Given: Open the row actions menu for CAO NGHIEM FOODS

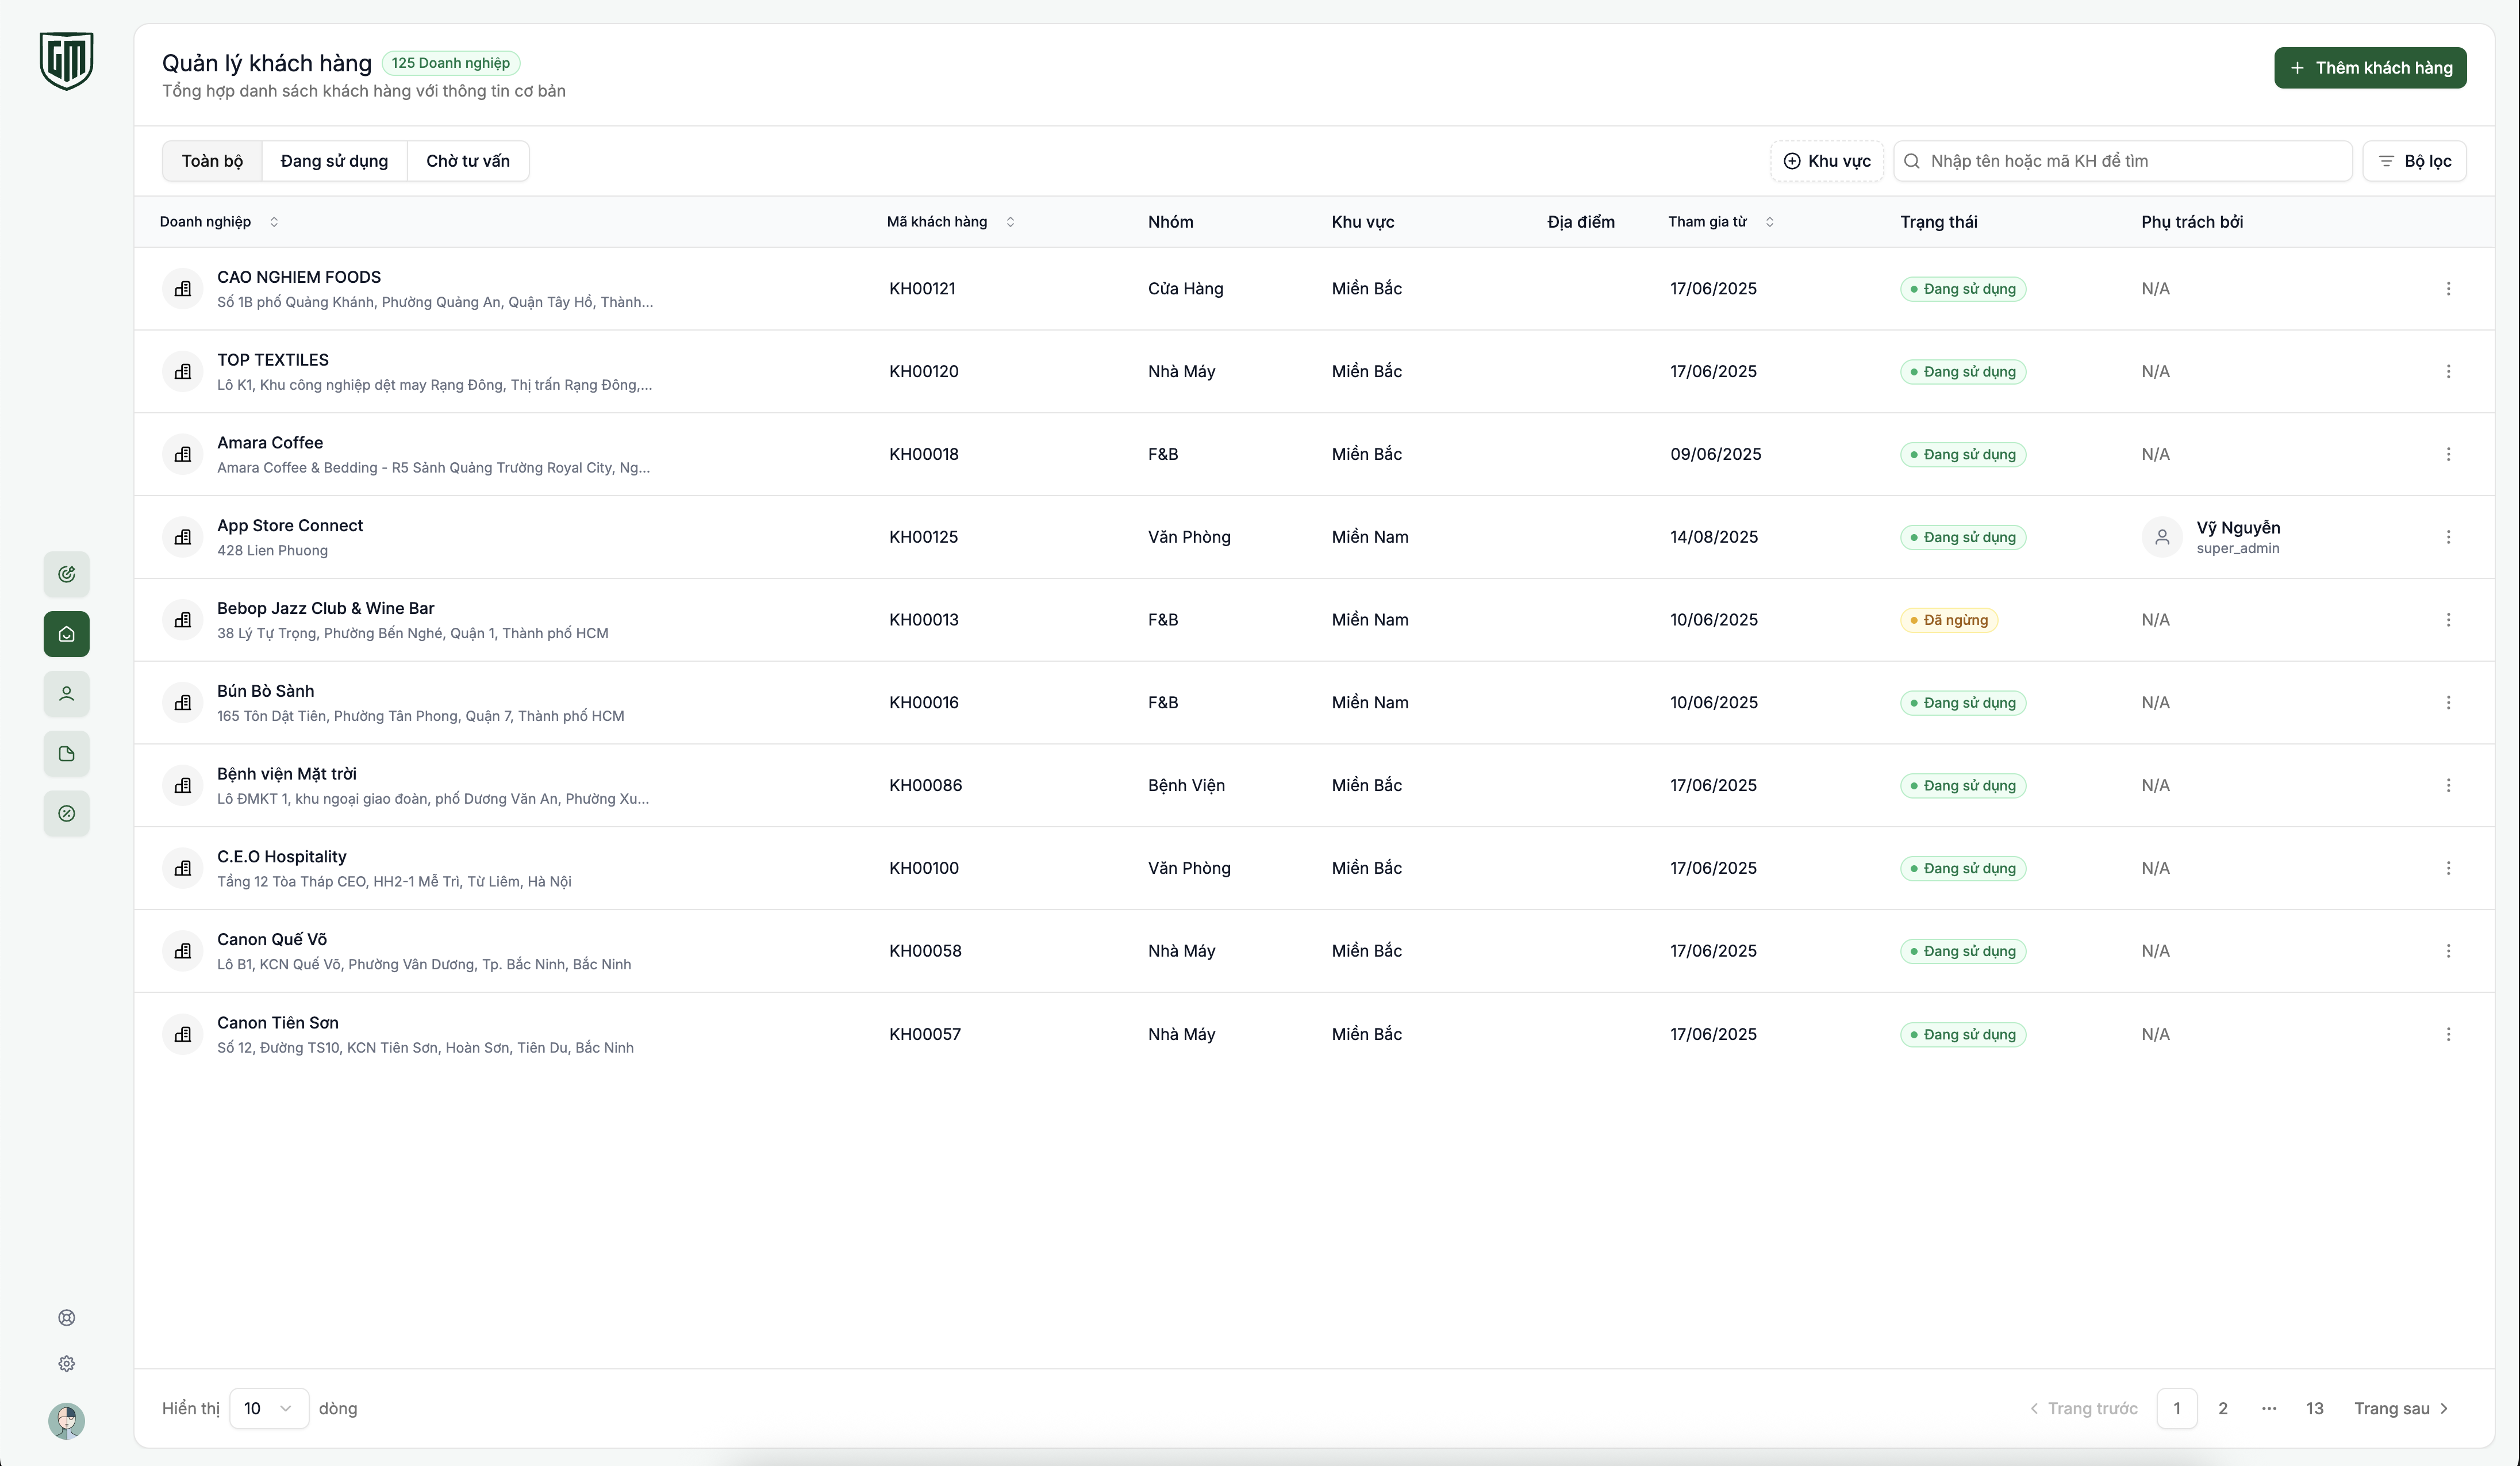Looking at the screenshot, I should tap(2449, 288).
